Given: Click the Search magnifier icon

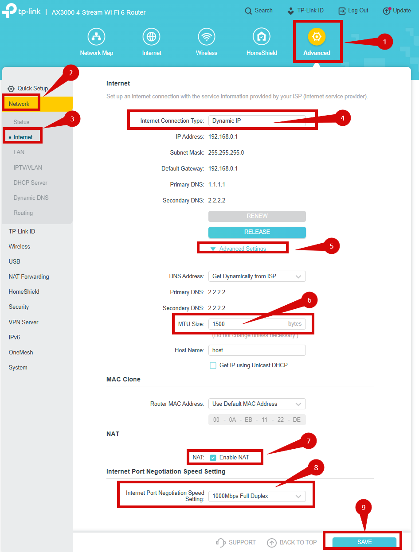Looking at the screenshot, I should (248, 11).
